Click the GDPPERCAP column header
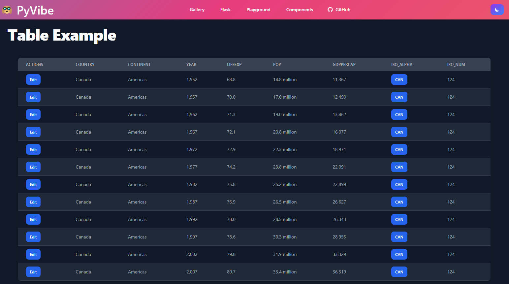Viewport: 509px width, 284px height. 344,65
